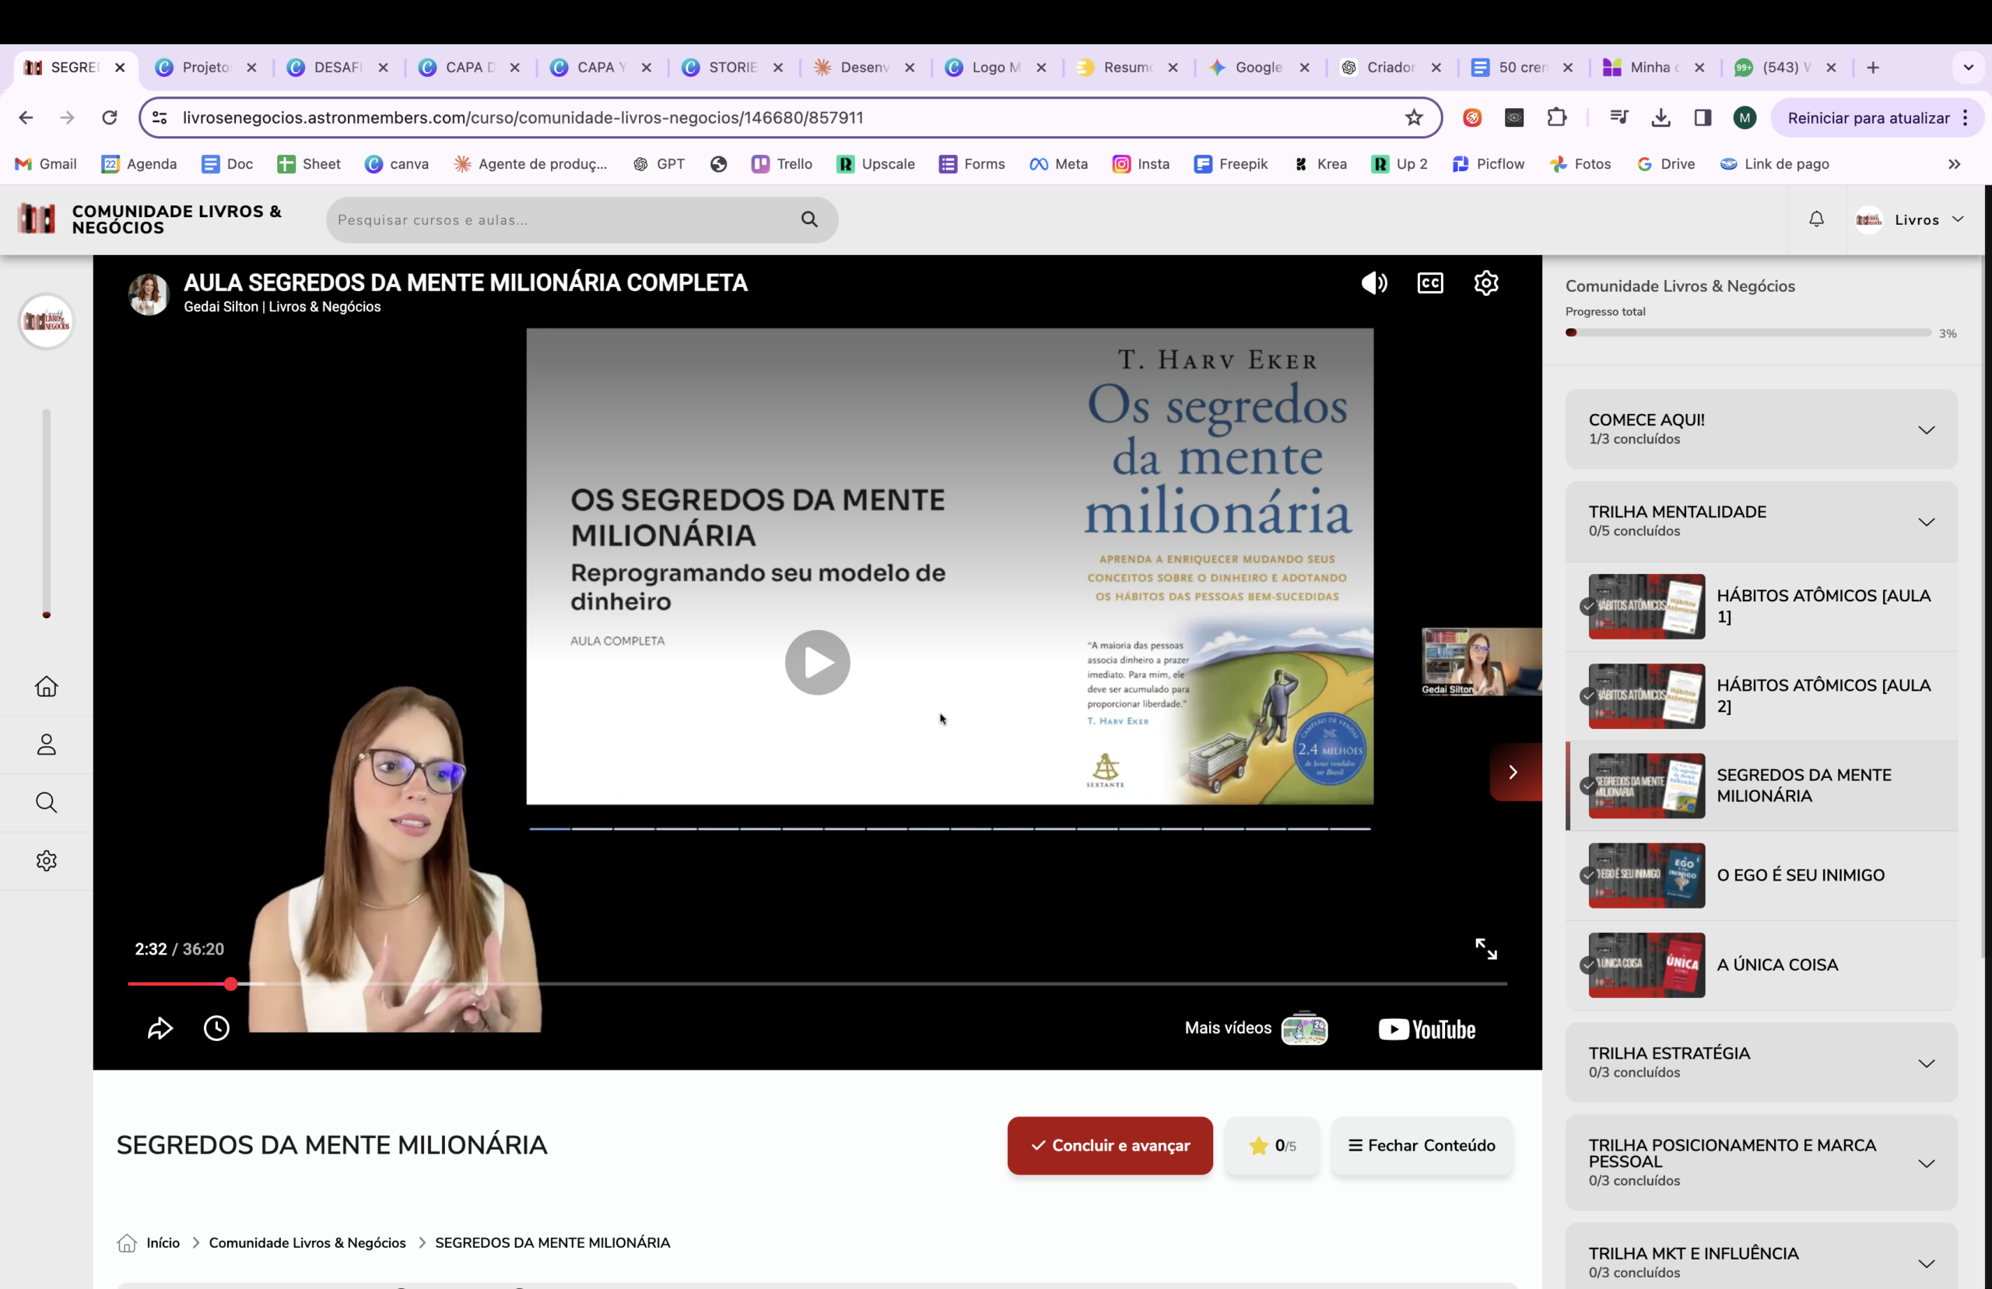This screenshot has height=1289, width=1992.
Task: Mark HÁBITOS ATÔMICOS [AULA 2] check circle
Action: [1587, 695]
